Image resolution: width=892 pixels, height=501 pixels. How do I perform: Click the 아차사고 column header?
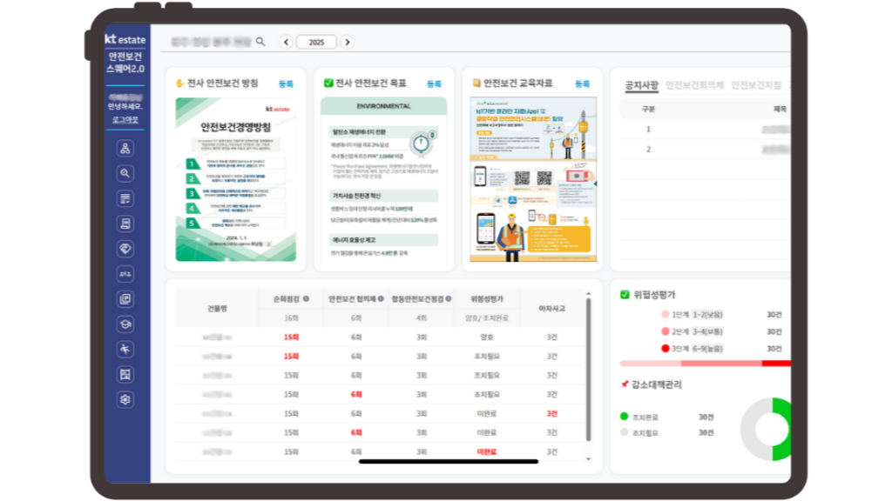(x=551, y=309)
